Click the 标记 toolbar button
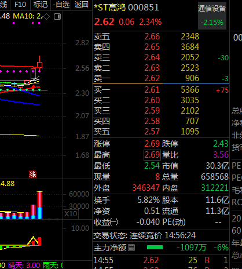The width and height of the screenshot is (242, 269). coord(41,4)
